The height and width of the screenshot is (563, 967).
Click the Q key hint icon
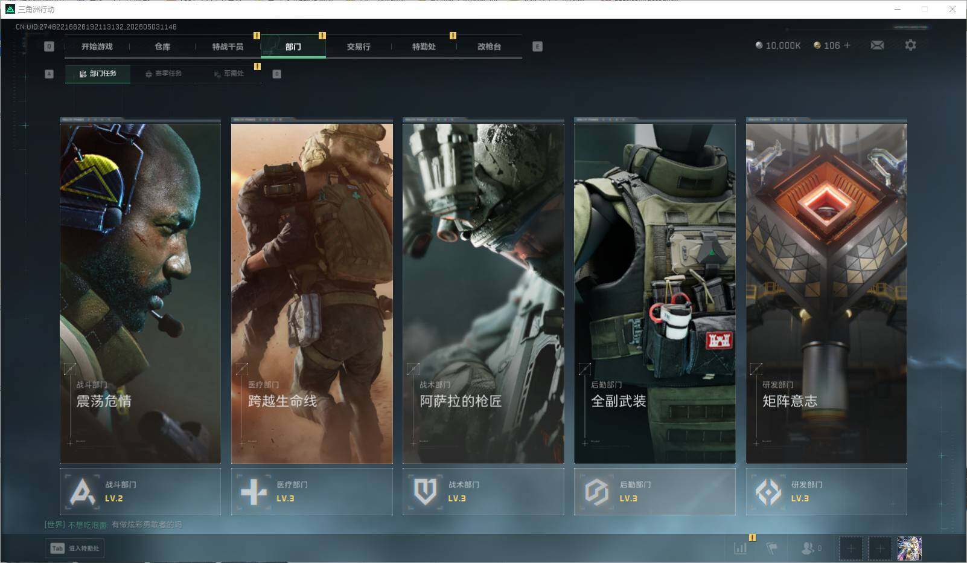[x=49, y=47]
